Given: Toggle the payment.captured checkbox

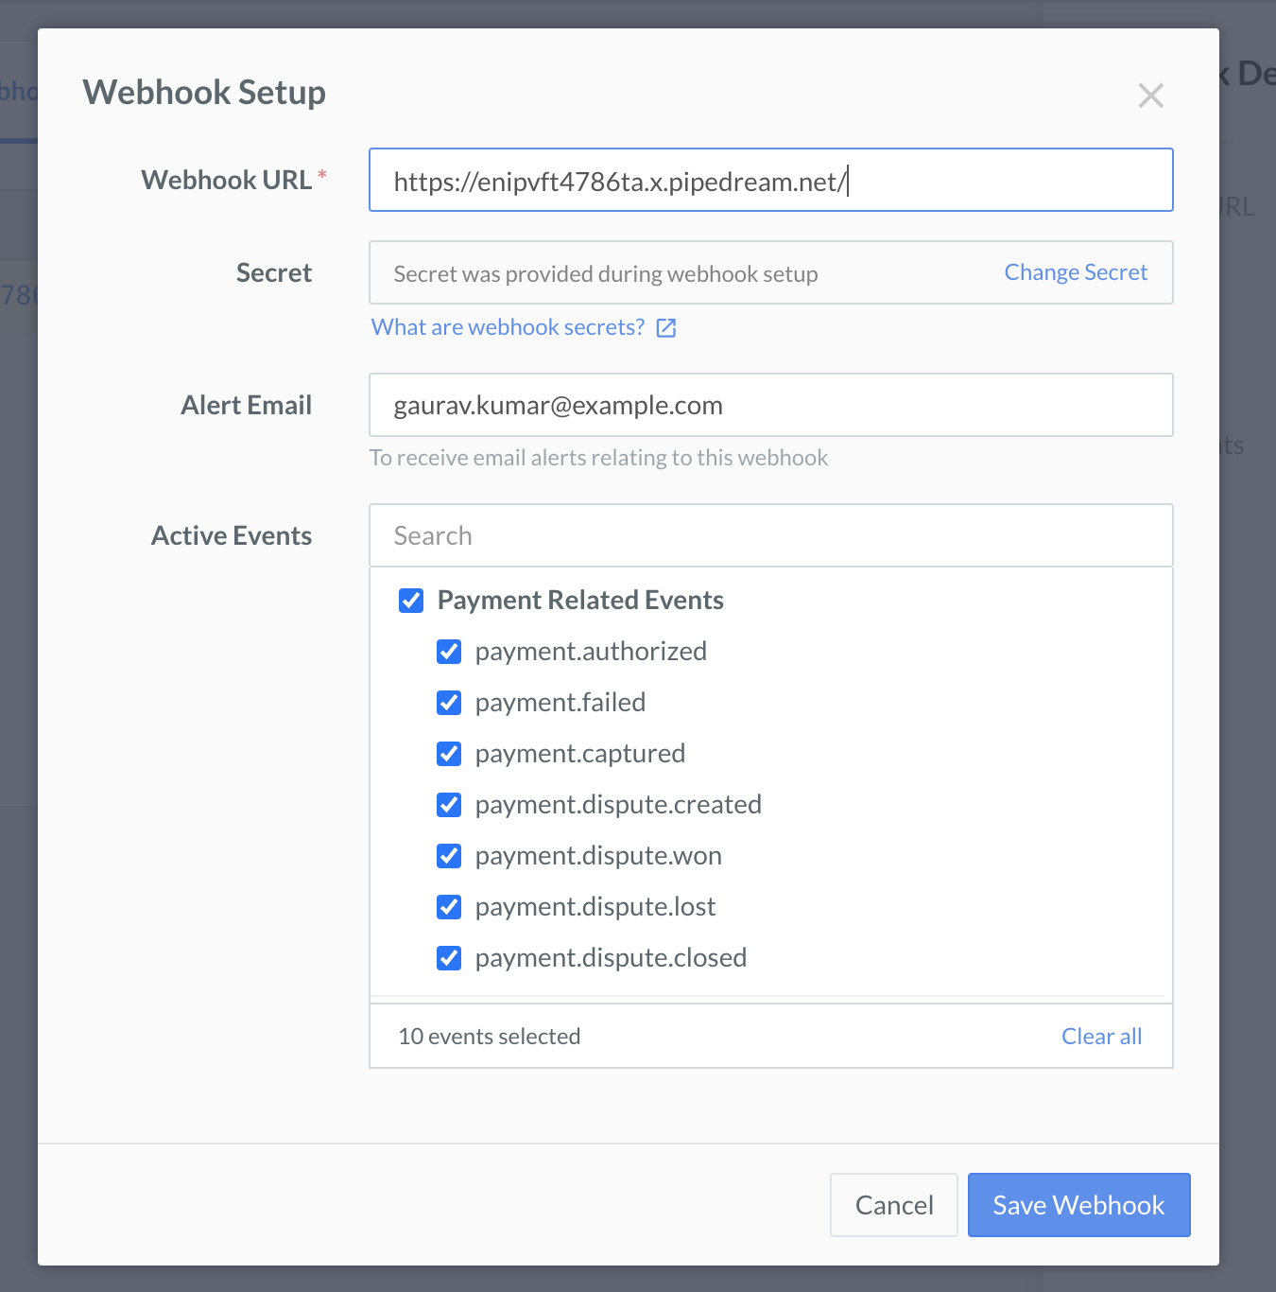Looking at the screenshot, I should point(449,754).
